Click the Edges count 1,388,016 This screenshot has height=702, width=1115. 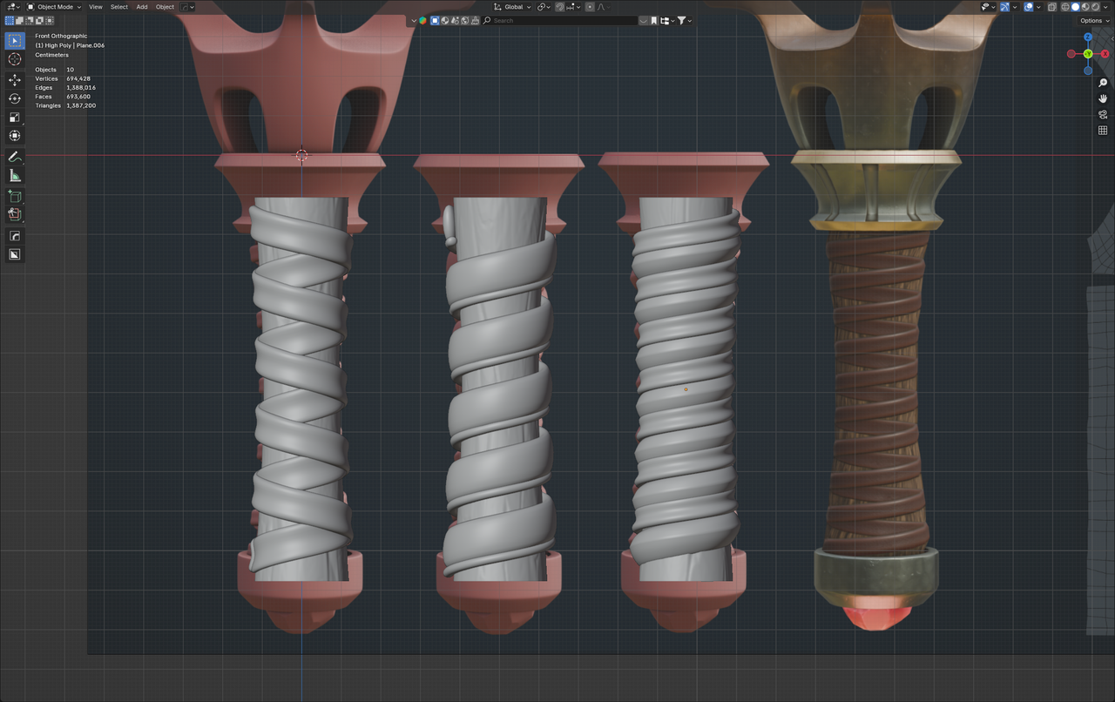pos(81,88)
